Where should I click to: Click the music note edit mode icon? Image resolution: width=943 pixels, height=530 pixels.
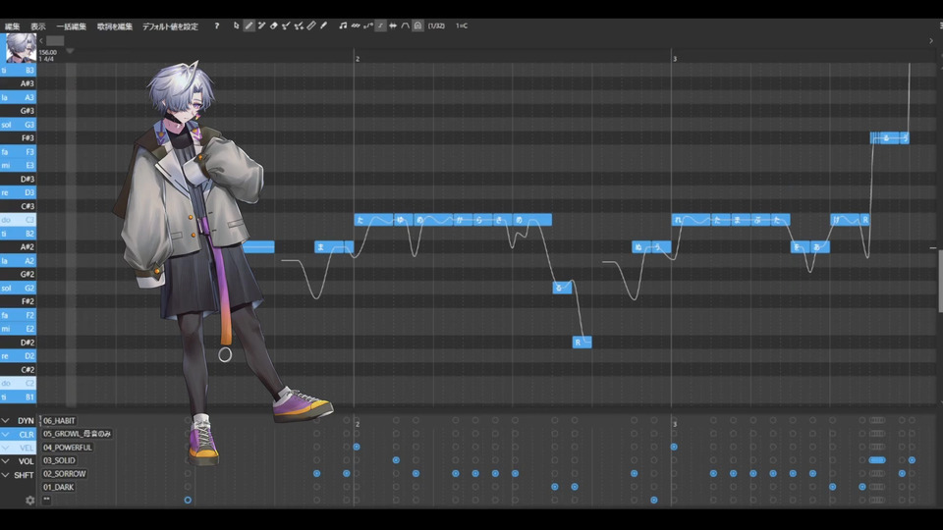[x=343, y=26]
